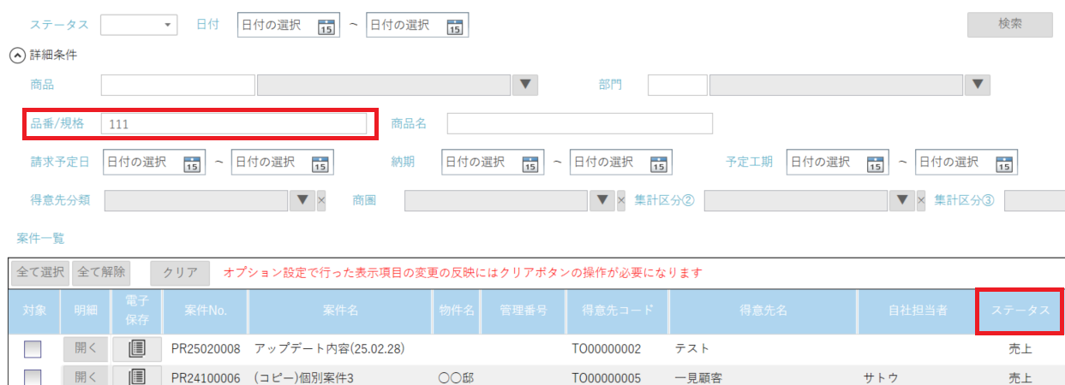Expand the 商圏 dropdown

coord(602,201)
